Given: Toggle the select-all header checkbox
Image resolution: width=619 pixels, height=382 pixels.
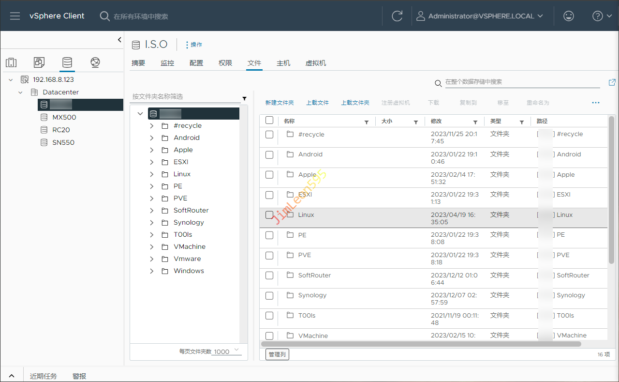Looking at the screenshot, I should pos(269,121).
